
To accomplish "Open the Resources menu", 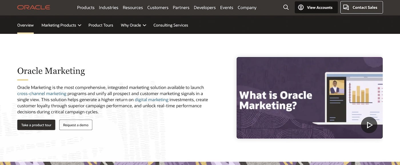I will (x=133, y=7).
